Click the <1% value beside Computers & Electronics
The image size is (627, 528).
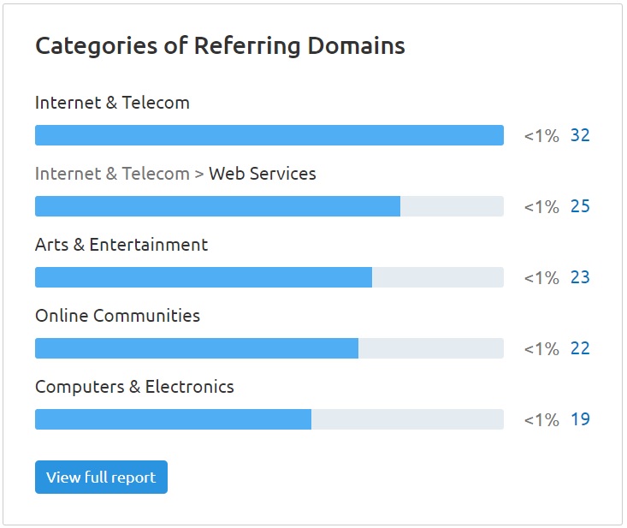pyautogui.click(x=541, y=419)
